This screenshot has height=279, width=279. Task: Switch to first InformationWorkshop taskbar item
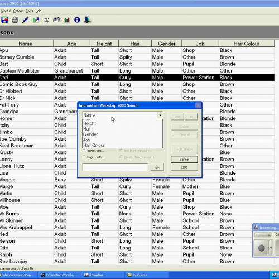coord(18,275)
